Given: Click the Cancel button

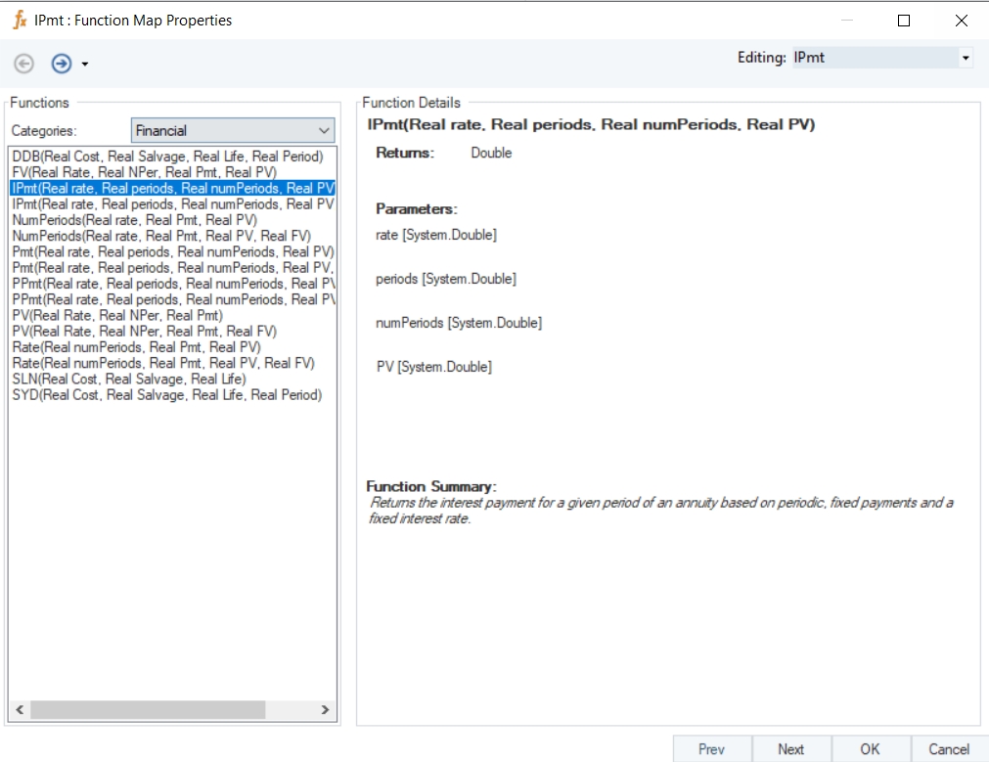Looking at the screenshot, I should (948, 749).
